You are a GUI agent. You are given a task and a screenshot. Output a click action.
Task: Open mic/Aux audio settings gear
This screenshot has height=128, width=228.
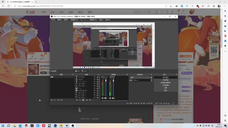103,98
